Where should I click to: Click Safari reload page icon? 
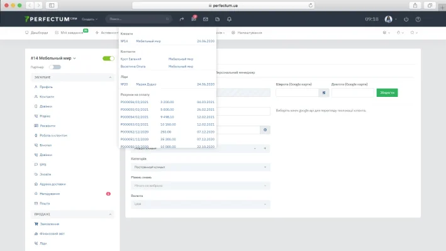(x=310, y=6)
